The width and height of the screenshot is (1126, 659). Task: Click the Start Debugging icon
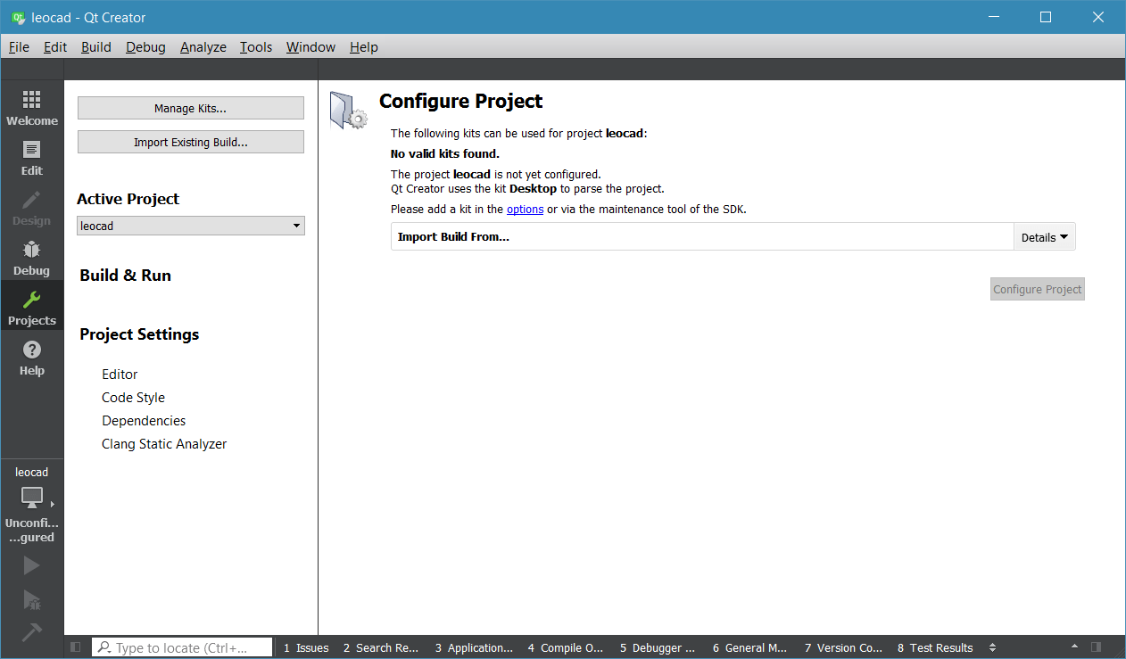31,599
